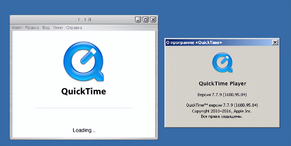Close the О программе QuickTime dialog

coord(275,42)
